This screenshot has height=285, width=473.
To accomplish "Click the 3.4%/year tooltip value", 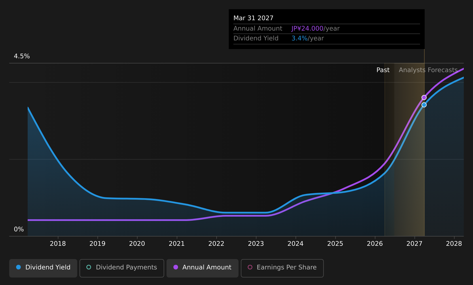I will coord(308,38).
